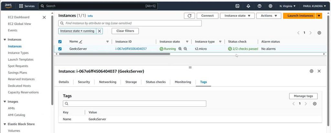The height and width of the screenshot is (133, 331).
Task: Go to next page of tags
Action: click(306, 104)
